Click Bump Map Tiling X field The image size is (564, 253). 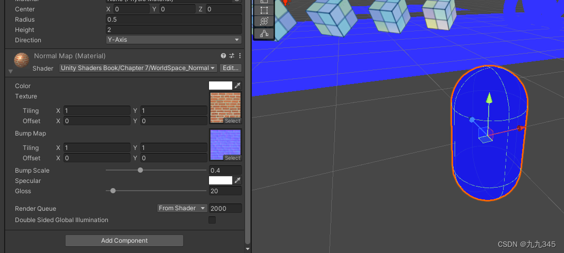click(x=97, y=148)
